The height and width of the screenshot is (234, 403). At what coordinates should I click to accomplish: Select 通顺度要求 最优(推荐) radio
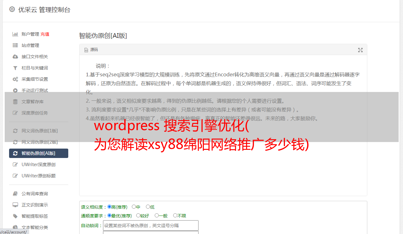point(109,216)
